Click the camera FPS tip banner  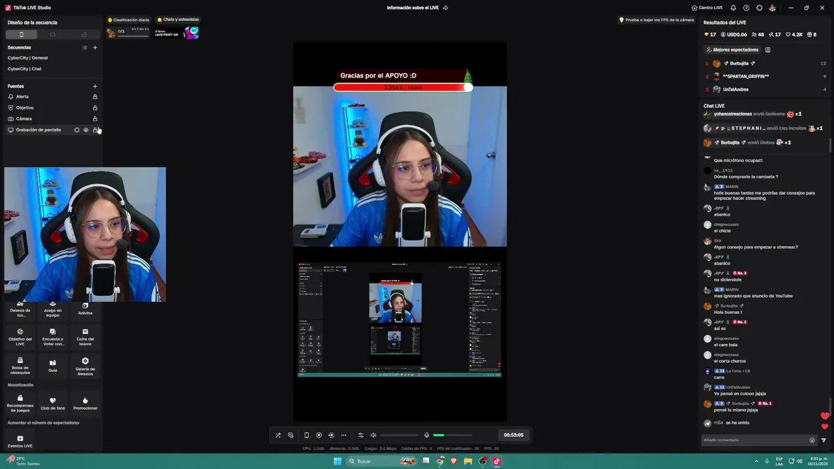pyautogui.click(x=656, y=20)
